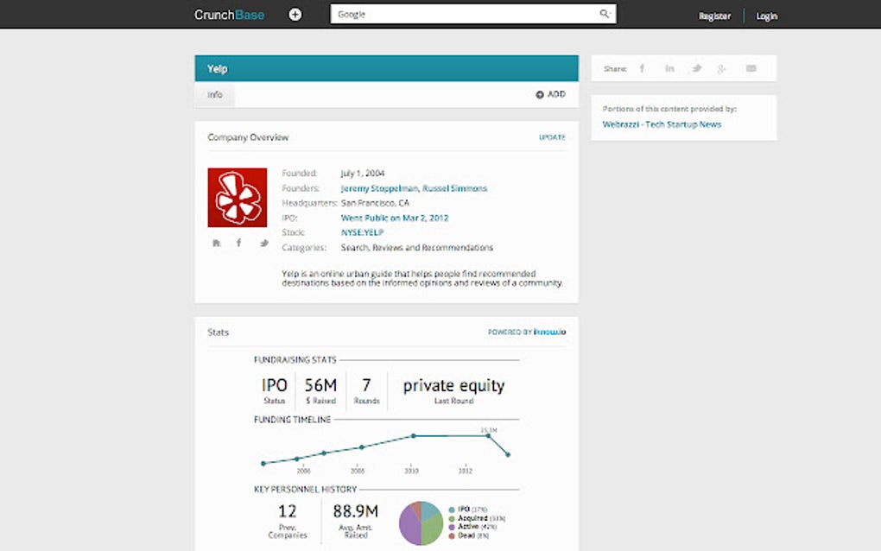Share Yelp on LinkedIn
The width and height of the screenshot is (881, 551).
tap(669, 67)
